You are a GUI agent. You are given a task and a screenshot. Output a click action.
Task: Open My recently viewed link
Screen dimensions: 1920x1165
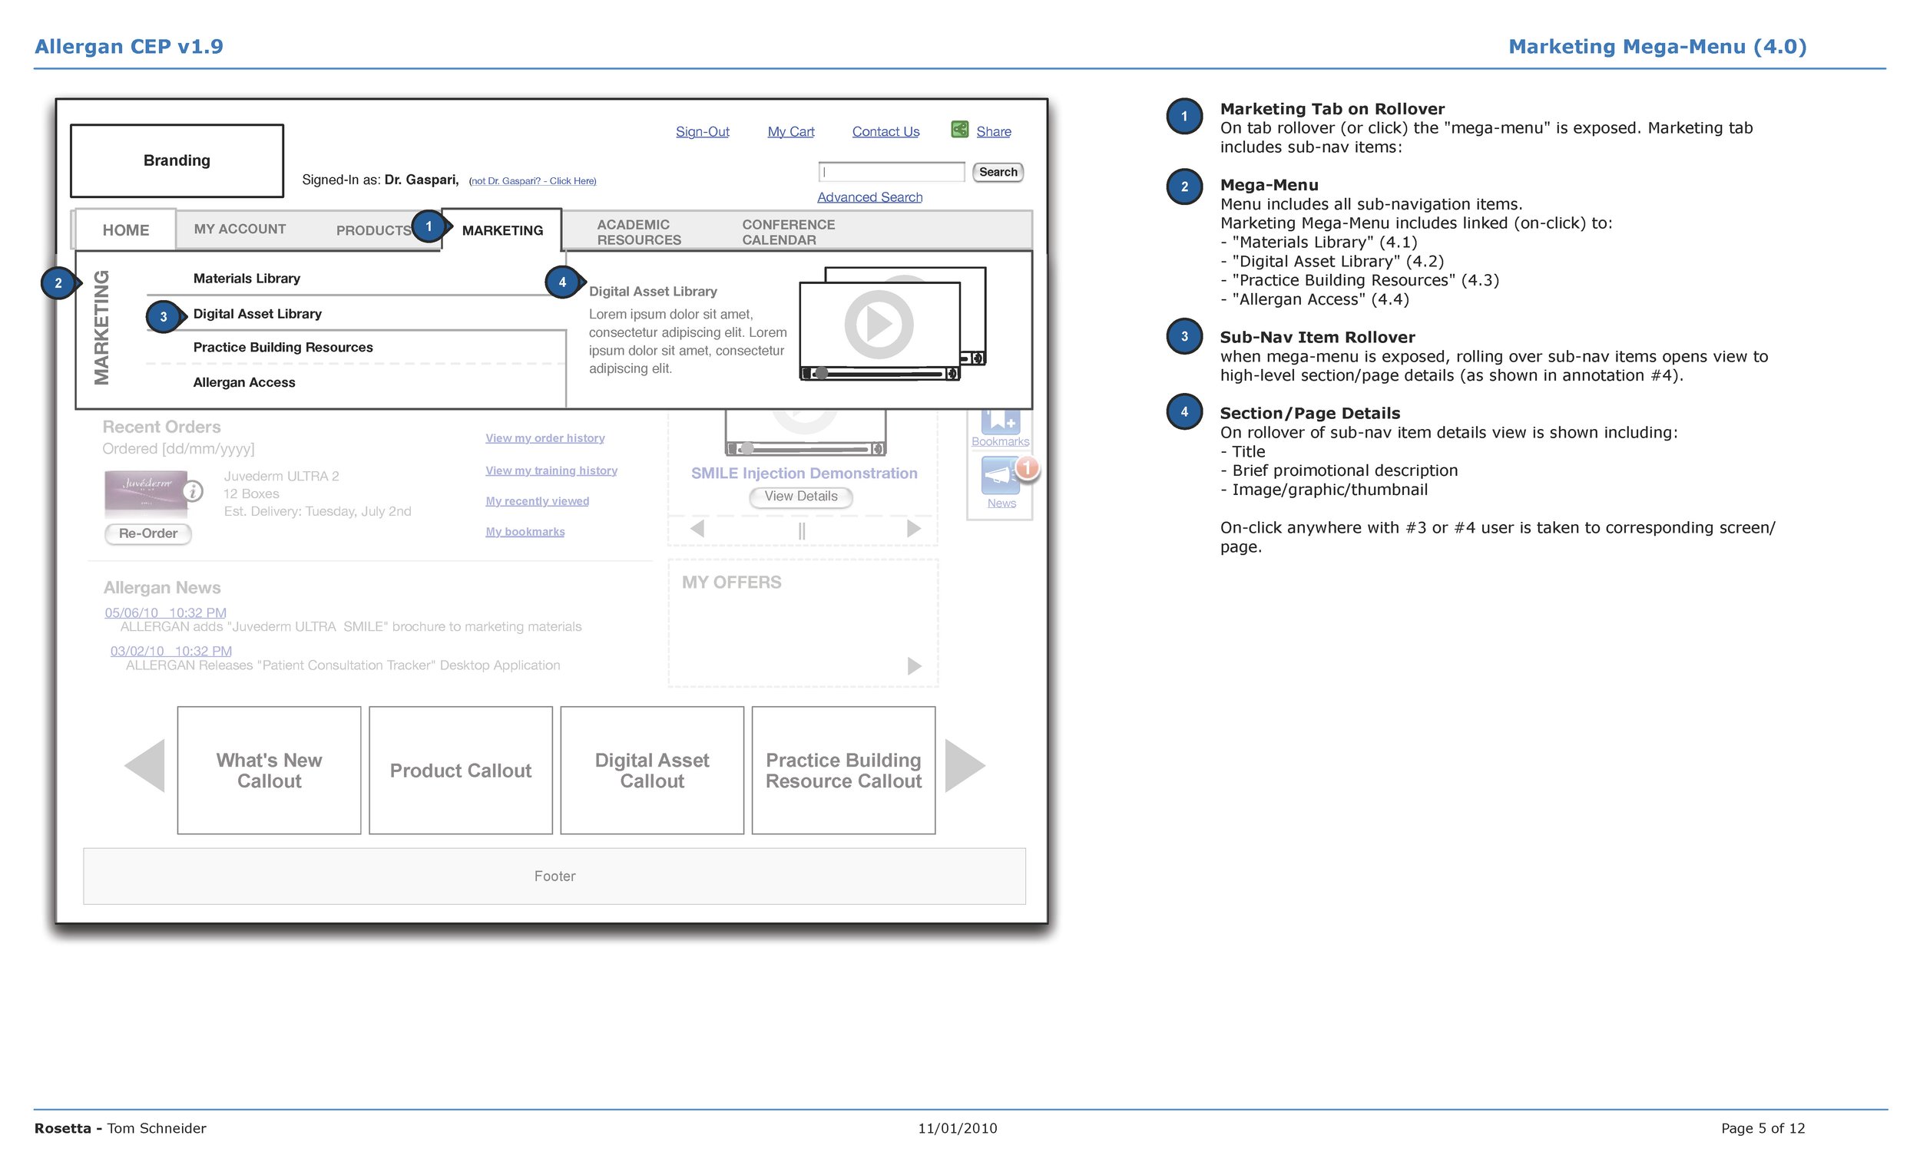point(537,500)
